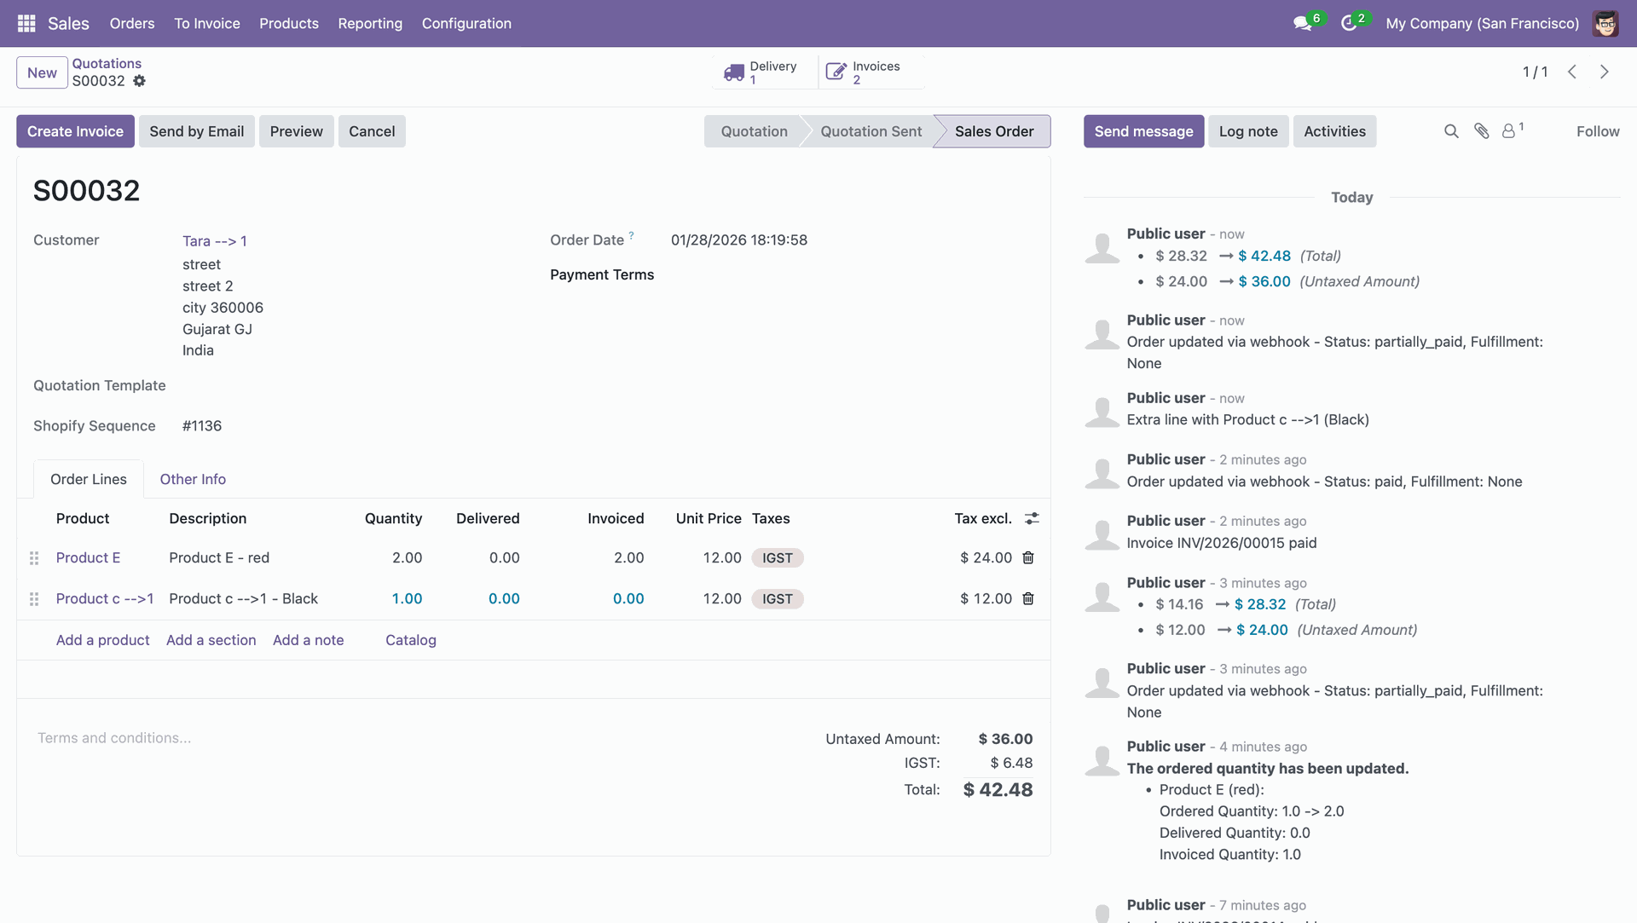
Task: Search messages with the magnifier icon
Action: 1451,131
